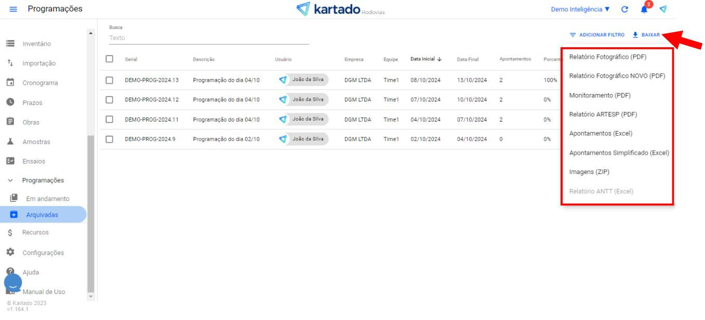Image resolution: width=705 pixels, height=320 pixels.
Task: Select Apontamentos (Excel) download option
Action: pos(601,134)
